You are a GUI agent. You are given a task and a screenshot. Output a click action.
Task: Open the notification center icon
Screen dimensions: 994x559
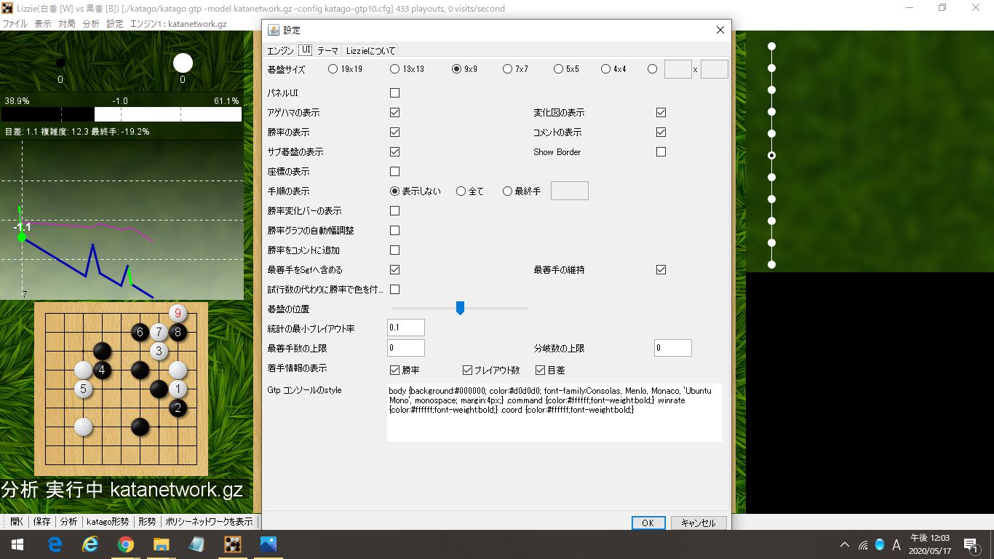970,544
